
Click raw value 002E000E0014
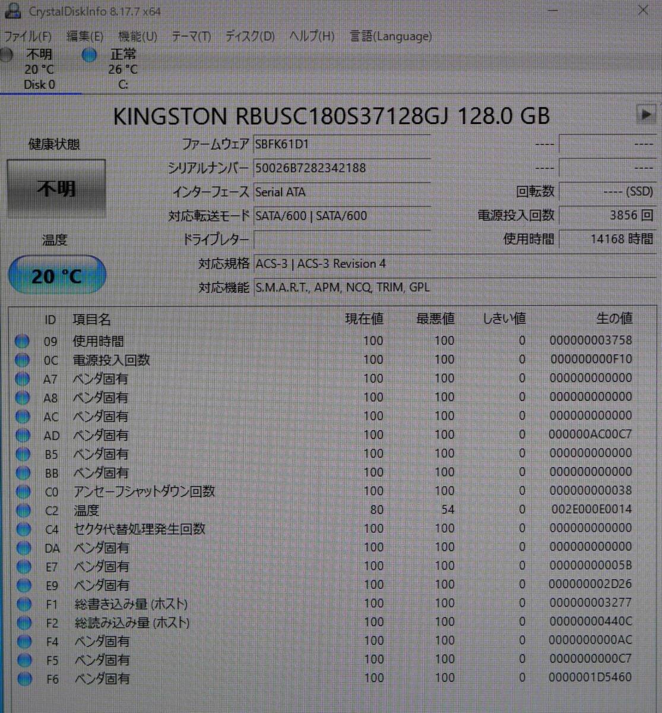pyautogui.click(x=591, y=509)
